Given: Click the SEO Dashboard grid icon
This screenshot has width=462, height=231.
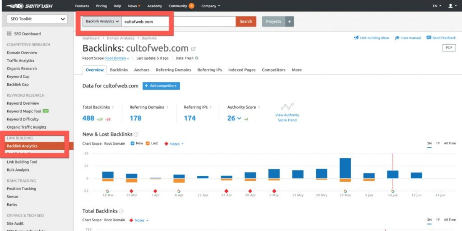Looking at the screenshot, I should click(9, 33).
